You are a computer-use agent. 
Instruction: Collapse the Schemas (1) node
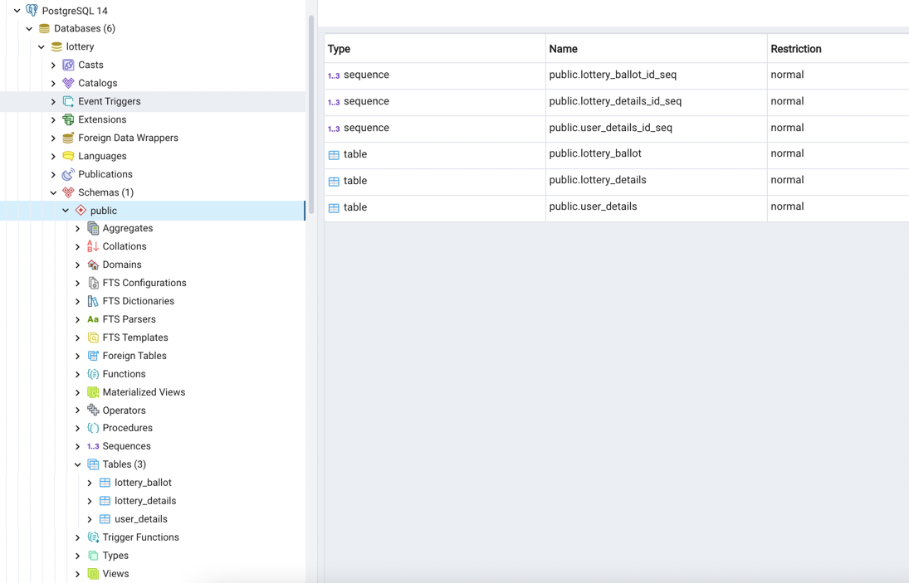tap(53, 192)
